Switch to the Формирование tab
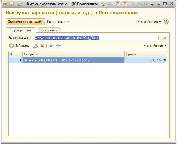 pyautogui.click(x=21, y=30)
